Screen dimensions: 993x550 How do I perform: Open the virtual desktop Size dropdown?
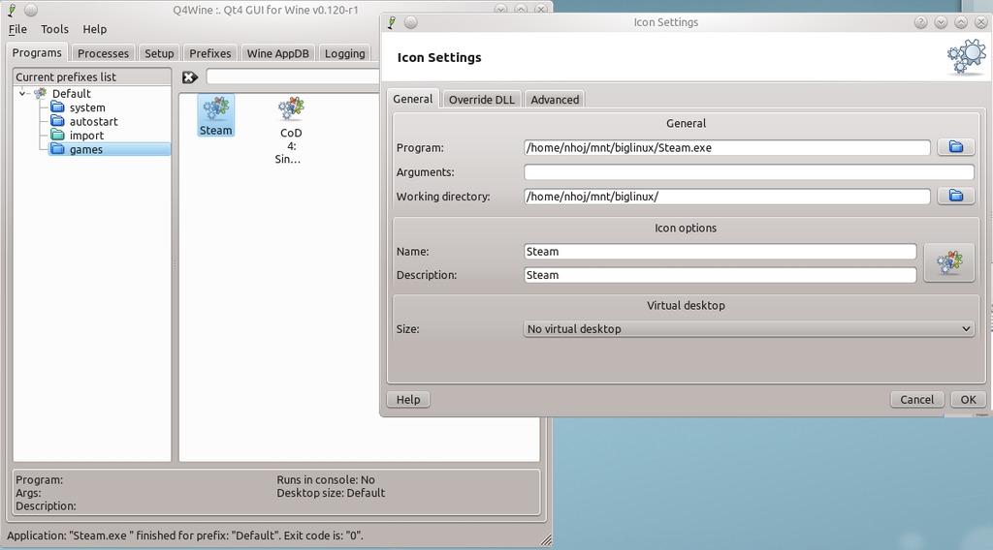[x=748, y=329]
